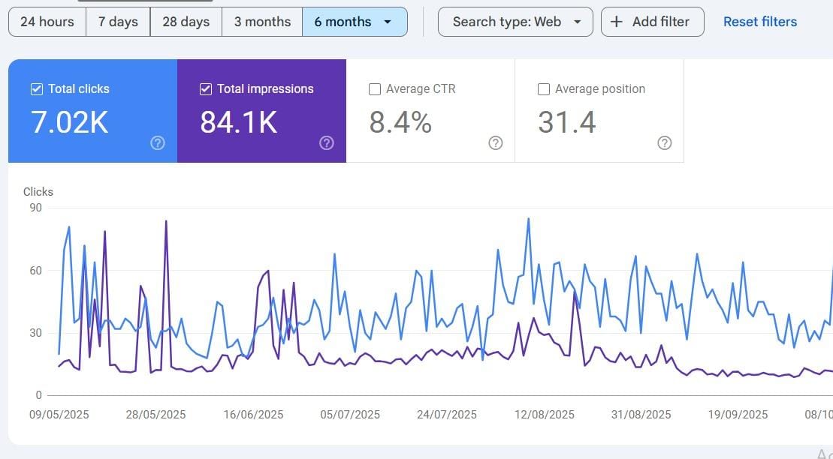The width and height of the screenshot is (833, 459).
Task: Uncheck the Total impressions checkbox
Action: (x=205, y=89)
